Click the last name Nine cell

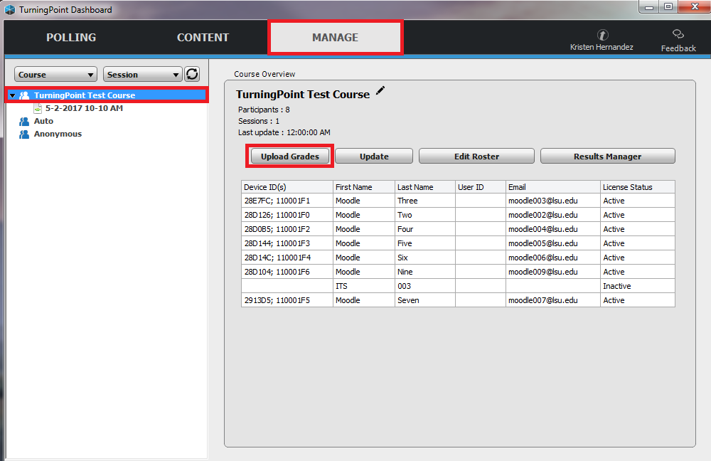point(425,272)
